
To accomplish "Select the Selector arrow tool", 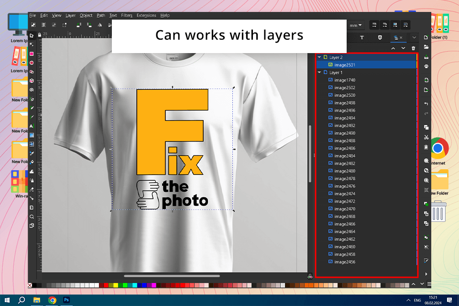I will (x=32, y=36).
